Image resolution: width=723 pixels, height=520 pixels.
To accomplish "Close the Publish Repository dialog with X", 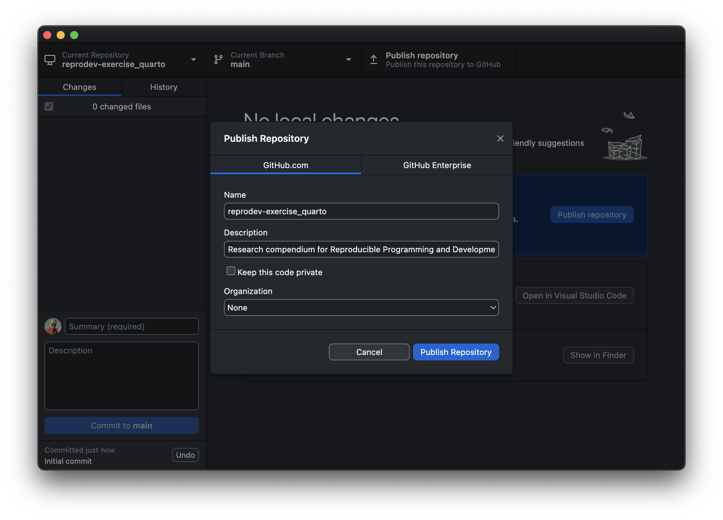I will point(500,138).
